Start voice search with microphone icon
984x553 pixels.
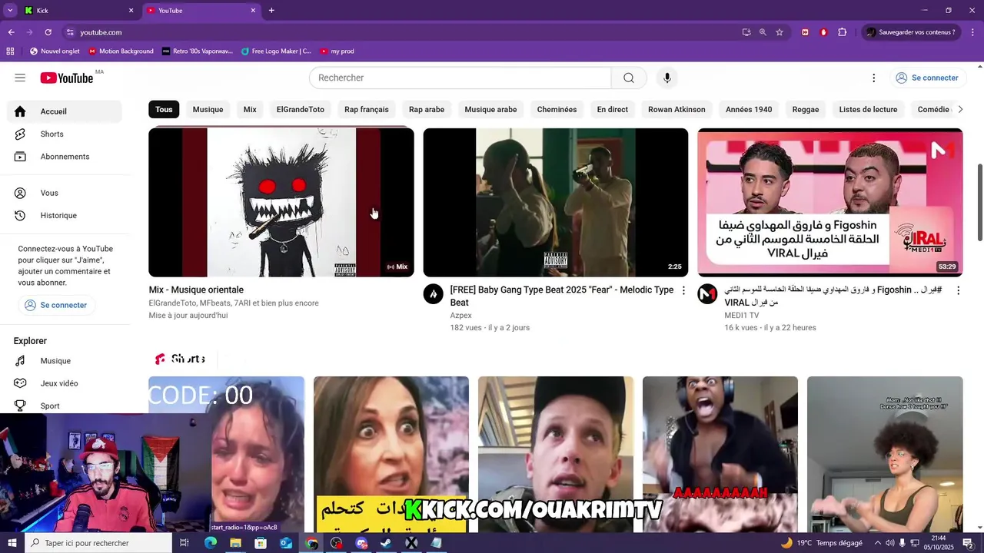(x=667, y=78)
